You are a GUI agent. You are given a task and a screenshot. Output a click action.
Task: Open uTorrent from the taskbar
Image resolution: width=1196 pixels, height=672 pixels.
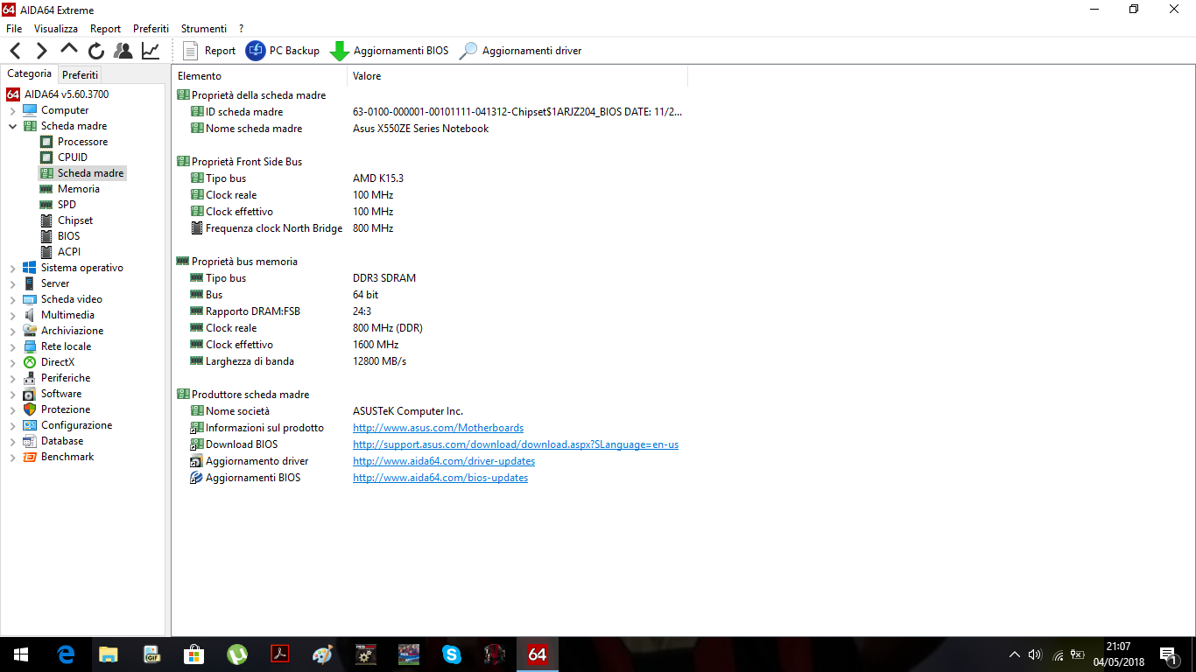click(237, 654)
